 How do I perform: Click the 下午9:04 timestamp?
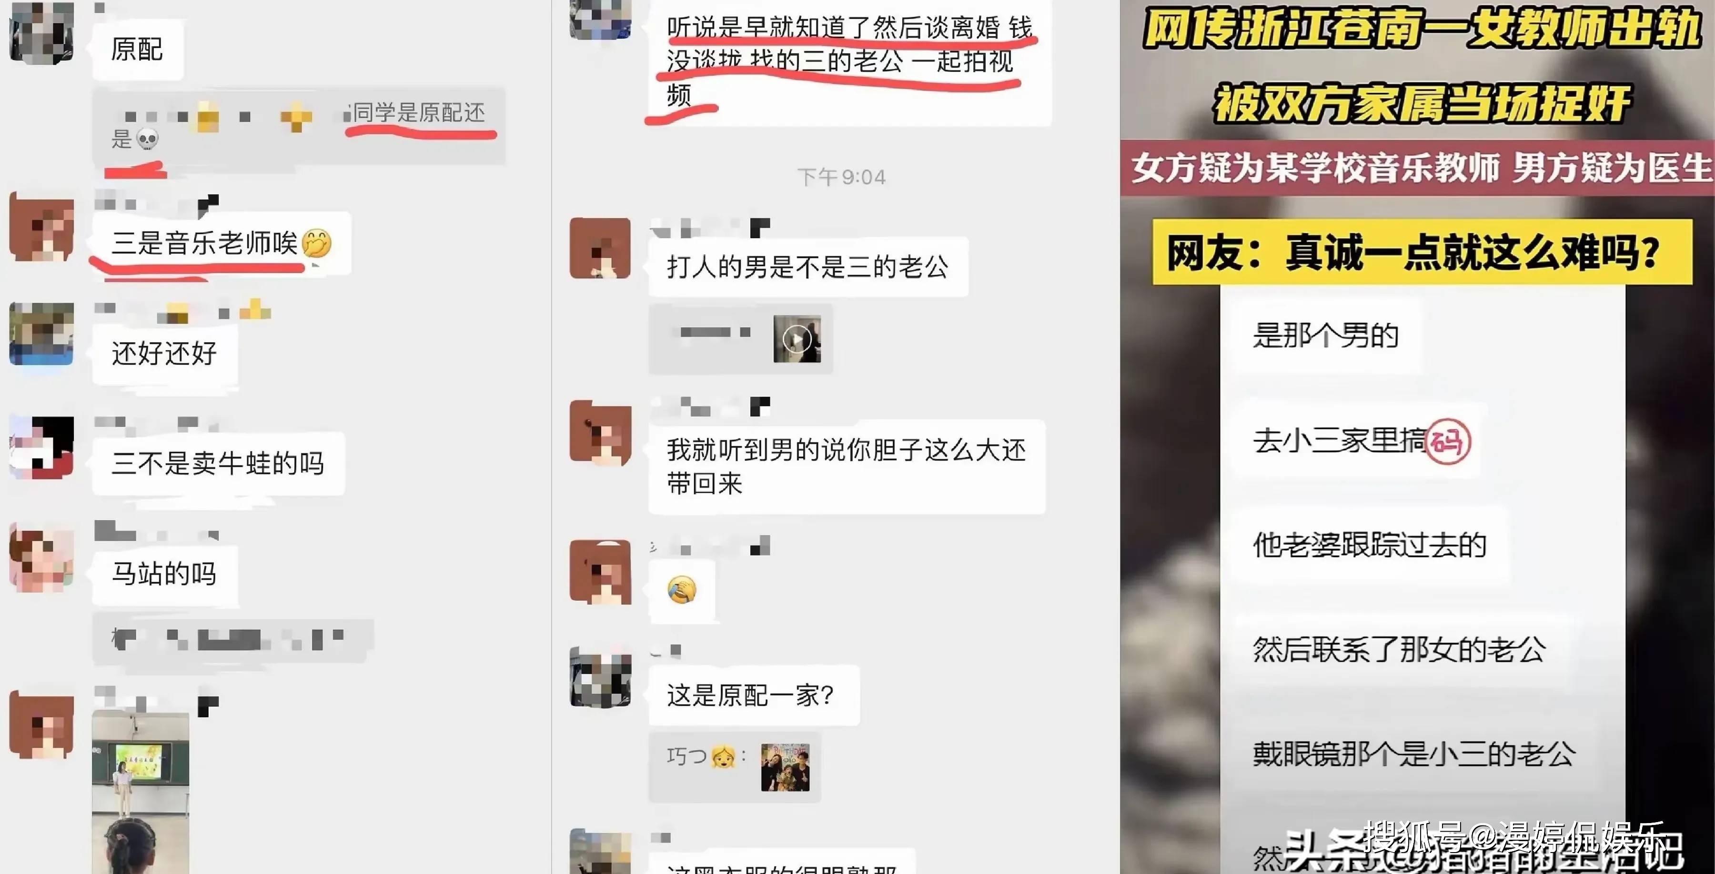[842, 177]
